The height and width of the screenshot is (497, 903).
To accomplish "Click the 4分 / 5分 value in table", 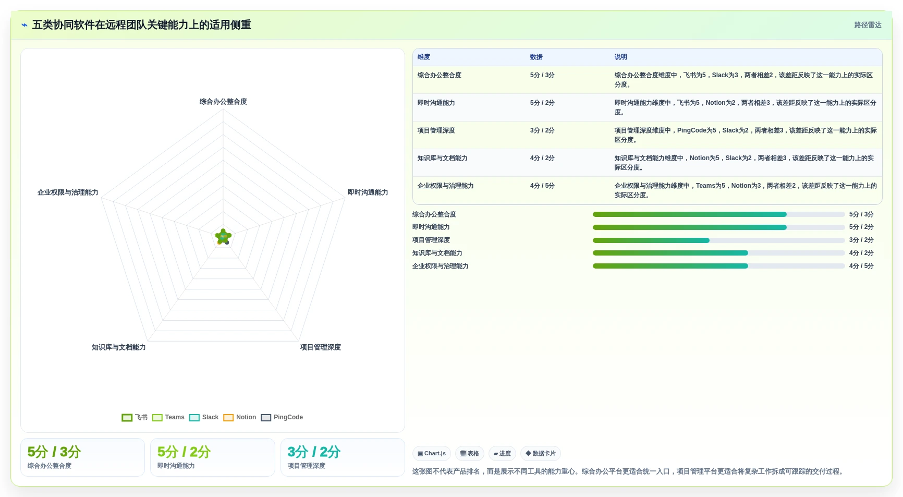I will click(x=542, y=186).
